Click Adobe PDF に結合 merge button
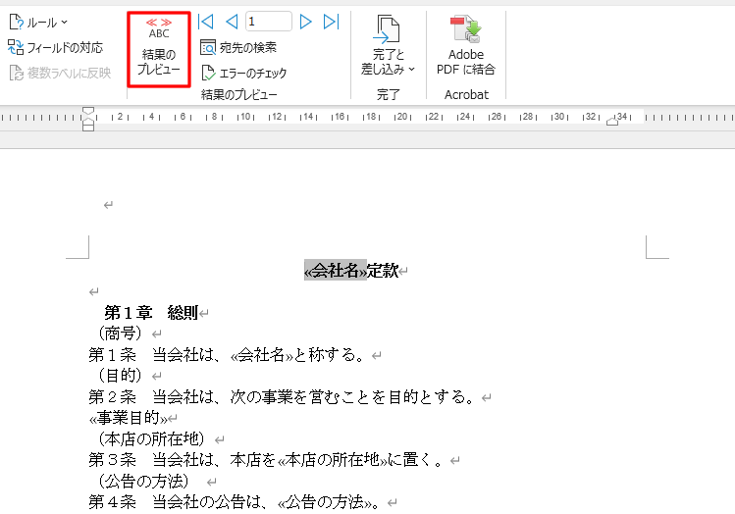735x514 pixels. coord(466,45)
